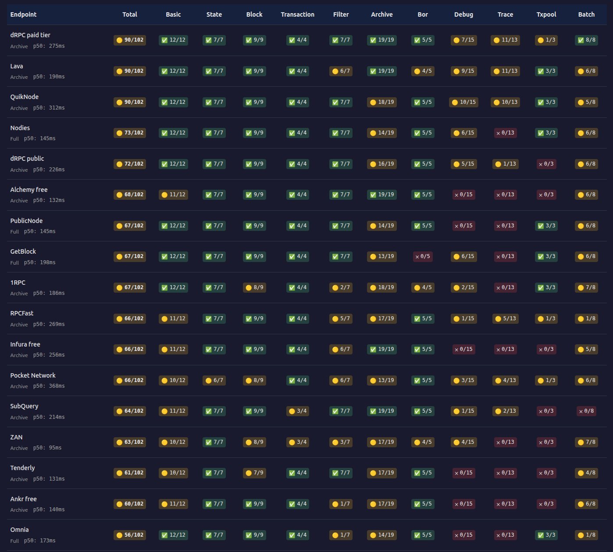Image resolution: width=613 pixels, height=552 pixels.
Task: Click the Archive column header
Action: (x=382, y=14)
